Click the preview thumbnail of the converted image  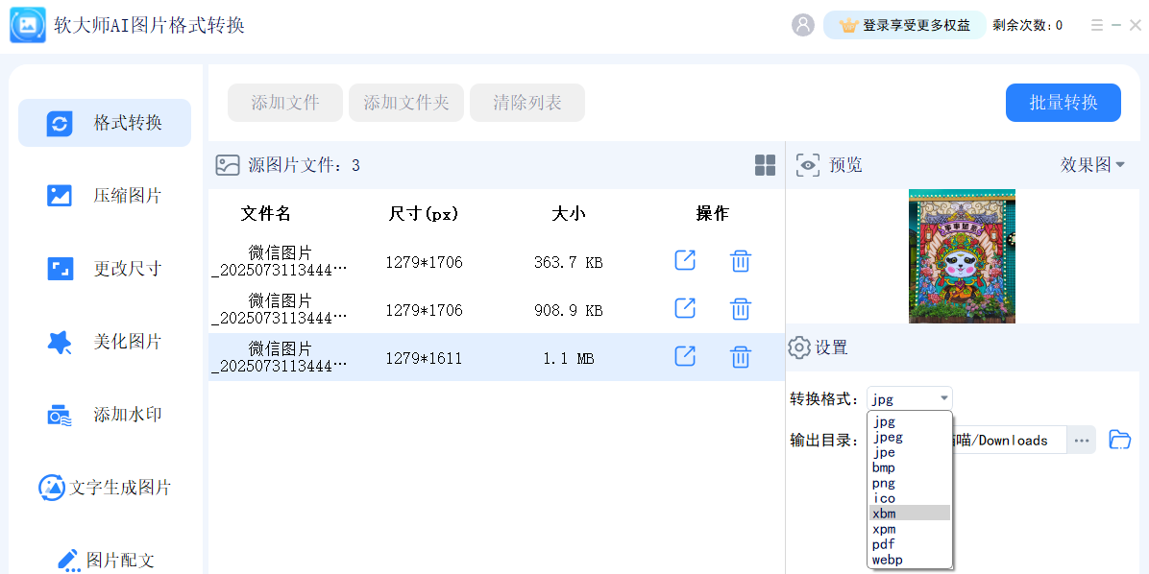click(x=961, y=255)
